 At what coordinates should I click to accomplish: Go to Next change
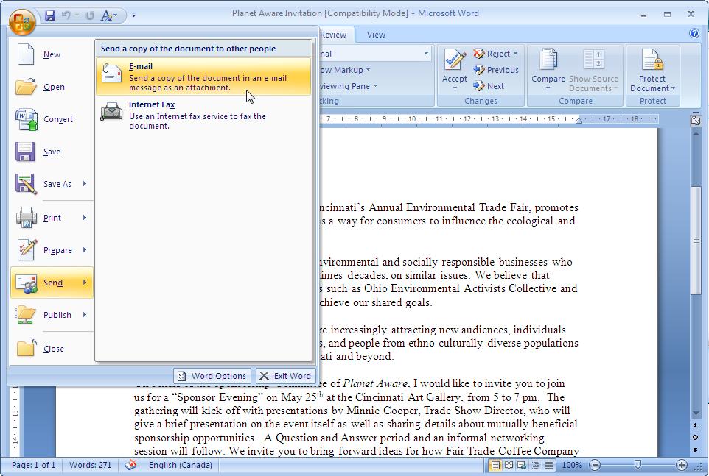[489, 86]
